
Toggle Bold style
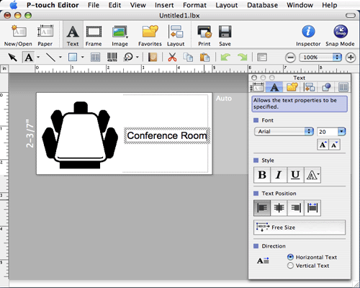click(262, 175)
